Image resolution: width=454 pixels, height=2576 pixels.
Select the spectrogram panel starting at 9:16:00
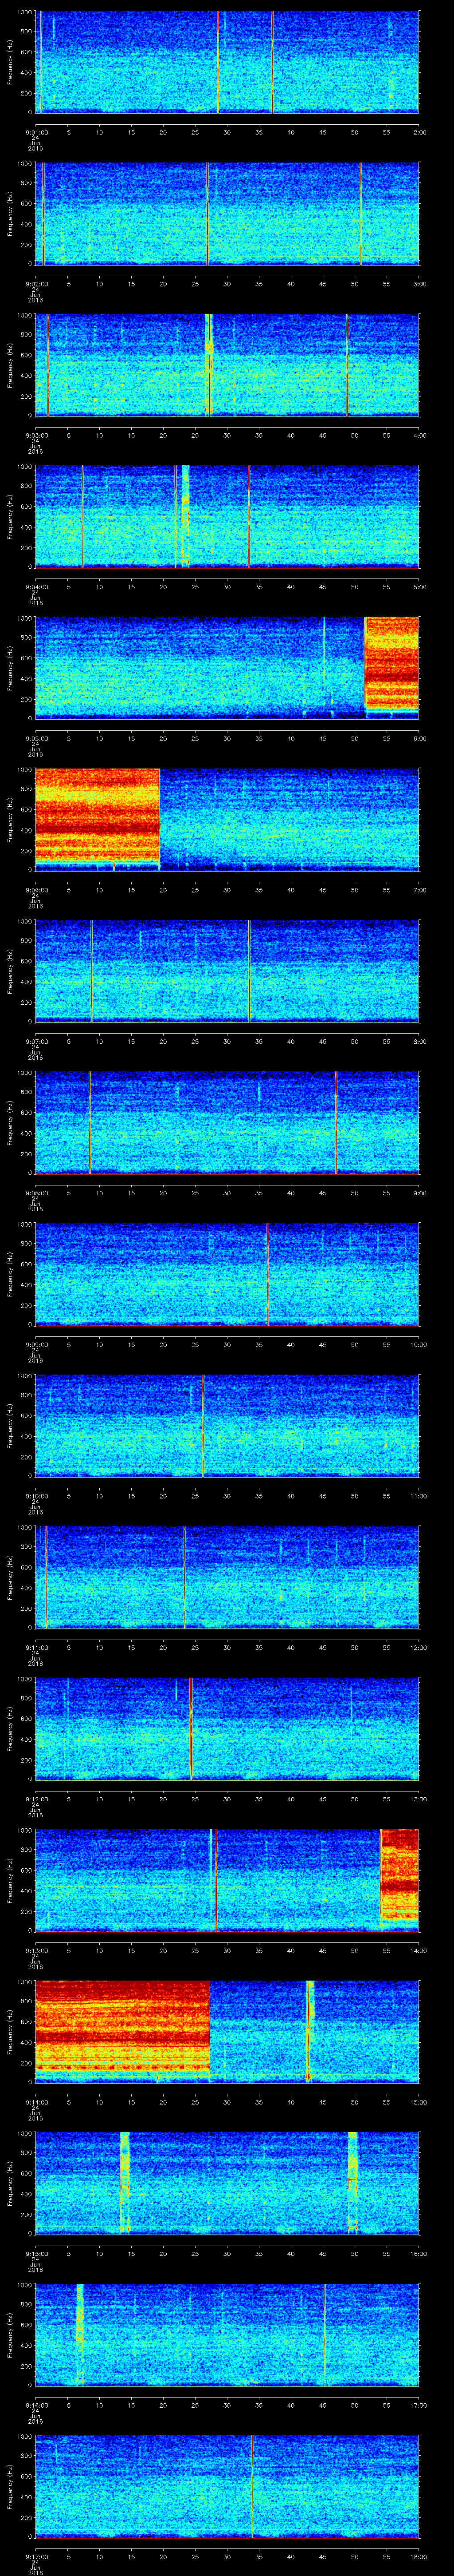[227, 2335]
